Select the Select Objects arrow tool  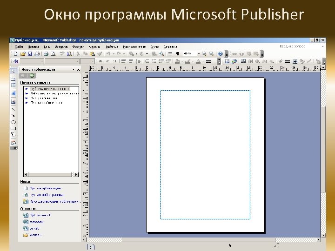coord(13,71)
